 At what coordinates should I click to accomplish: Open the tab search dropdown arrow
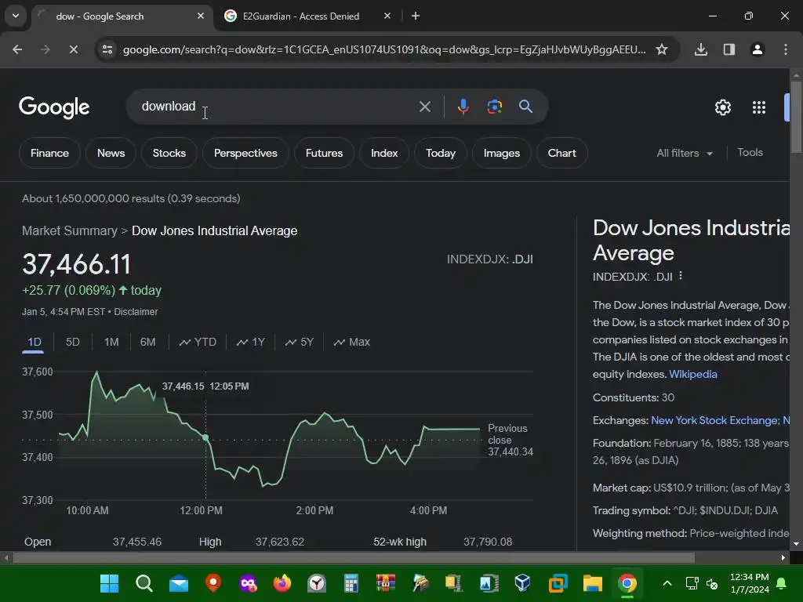(x=16, y=16)
